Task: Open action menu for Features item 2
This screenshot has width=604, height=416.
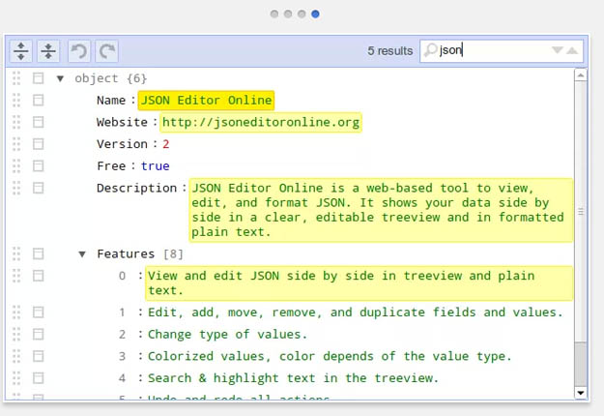Action: [38, 334]
